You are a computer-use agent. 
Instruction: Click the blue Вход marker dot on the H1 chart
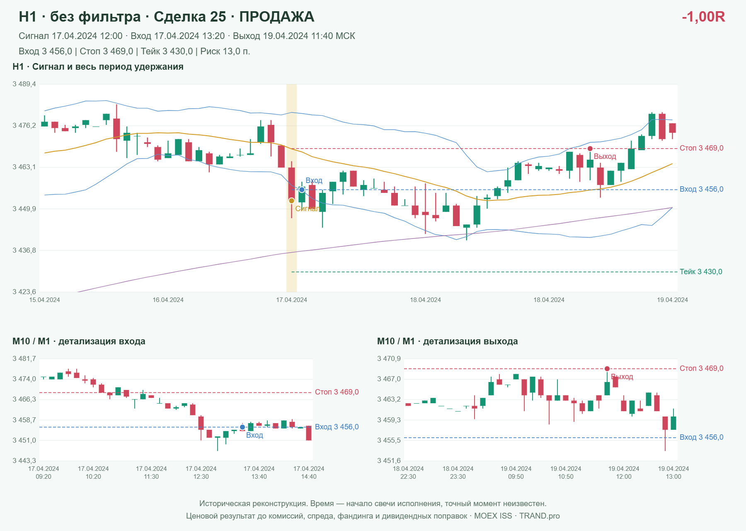pyautogui.click(x=302, y=190)
